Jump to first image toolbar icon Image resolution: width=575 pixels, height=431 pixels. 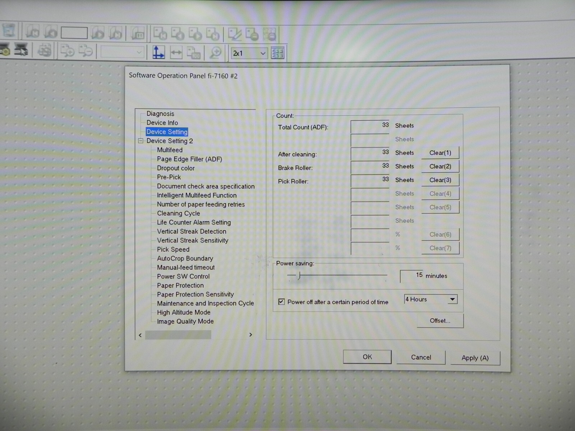(160, 33)
